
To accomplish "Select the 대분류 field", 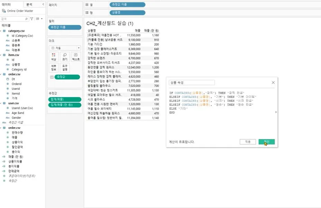I will (16, 50).
